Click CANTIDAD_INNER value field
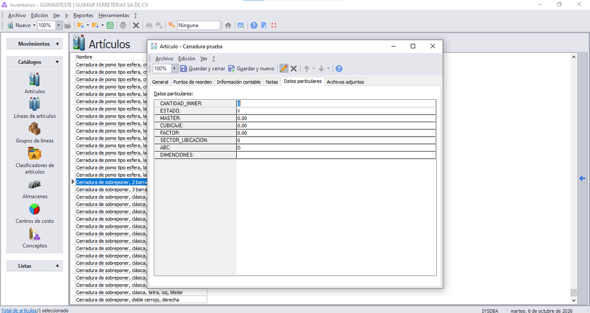Screen dimensions: 590x313 (336, 103)
